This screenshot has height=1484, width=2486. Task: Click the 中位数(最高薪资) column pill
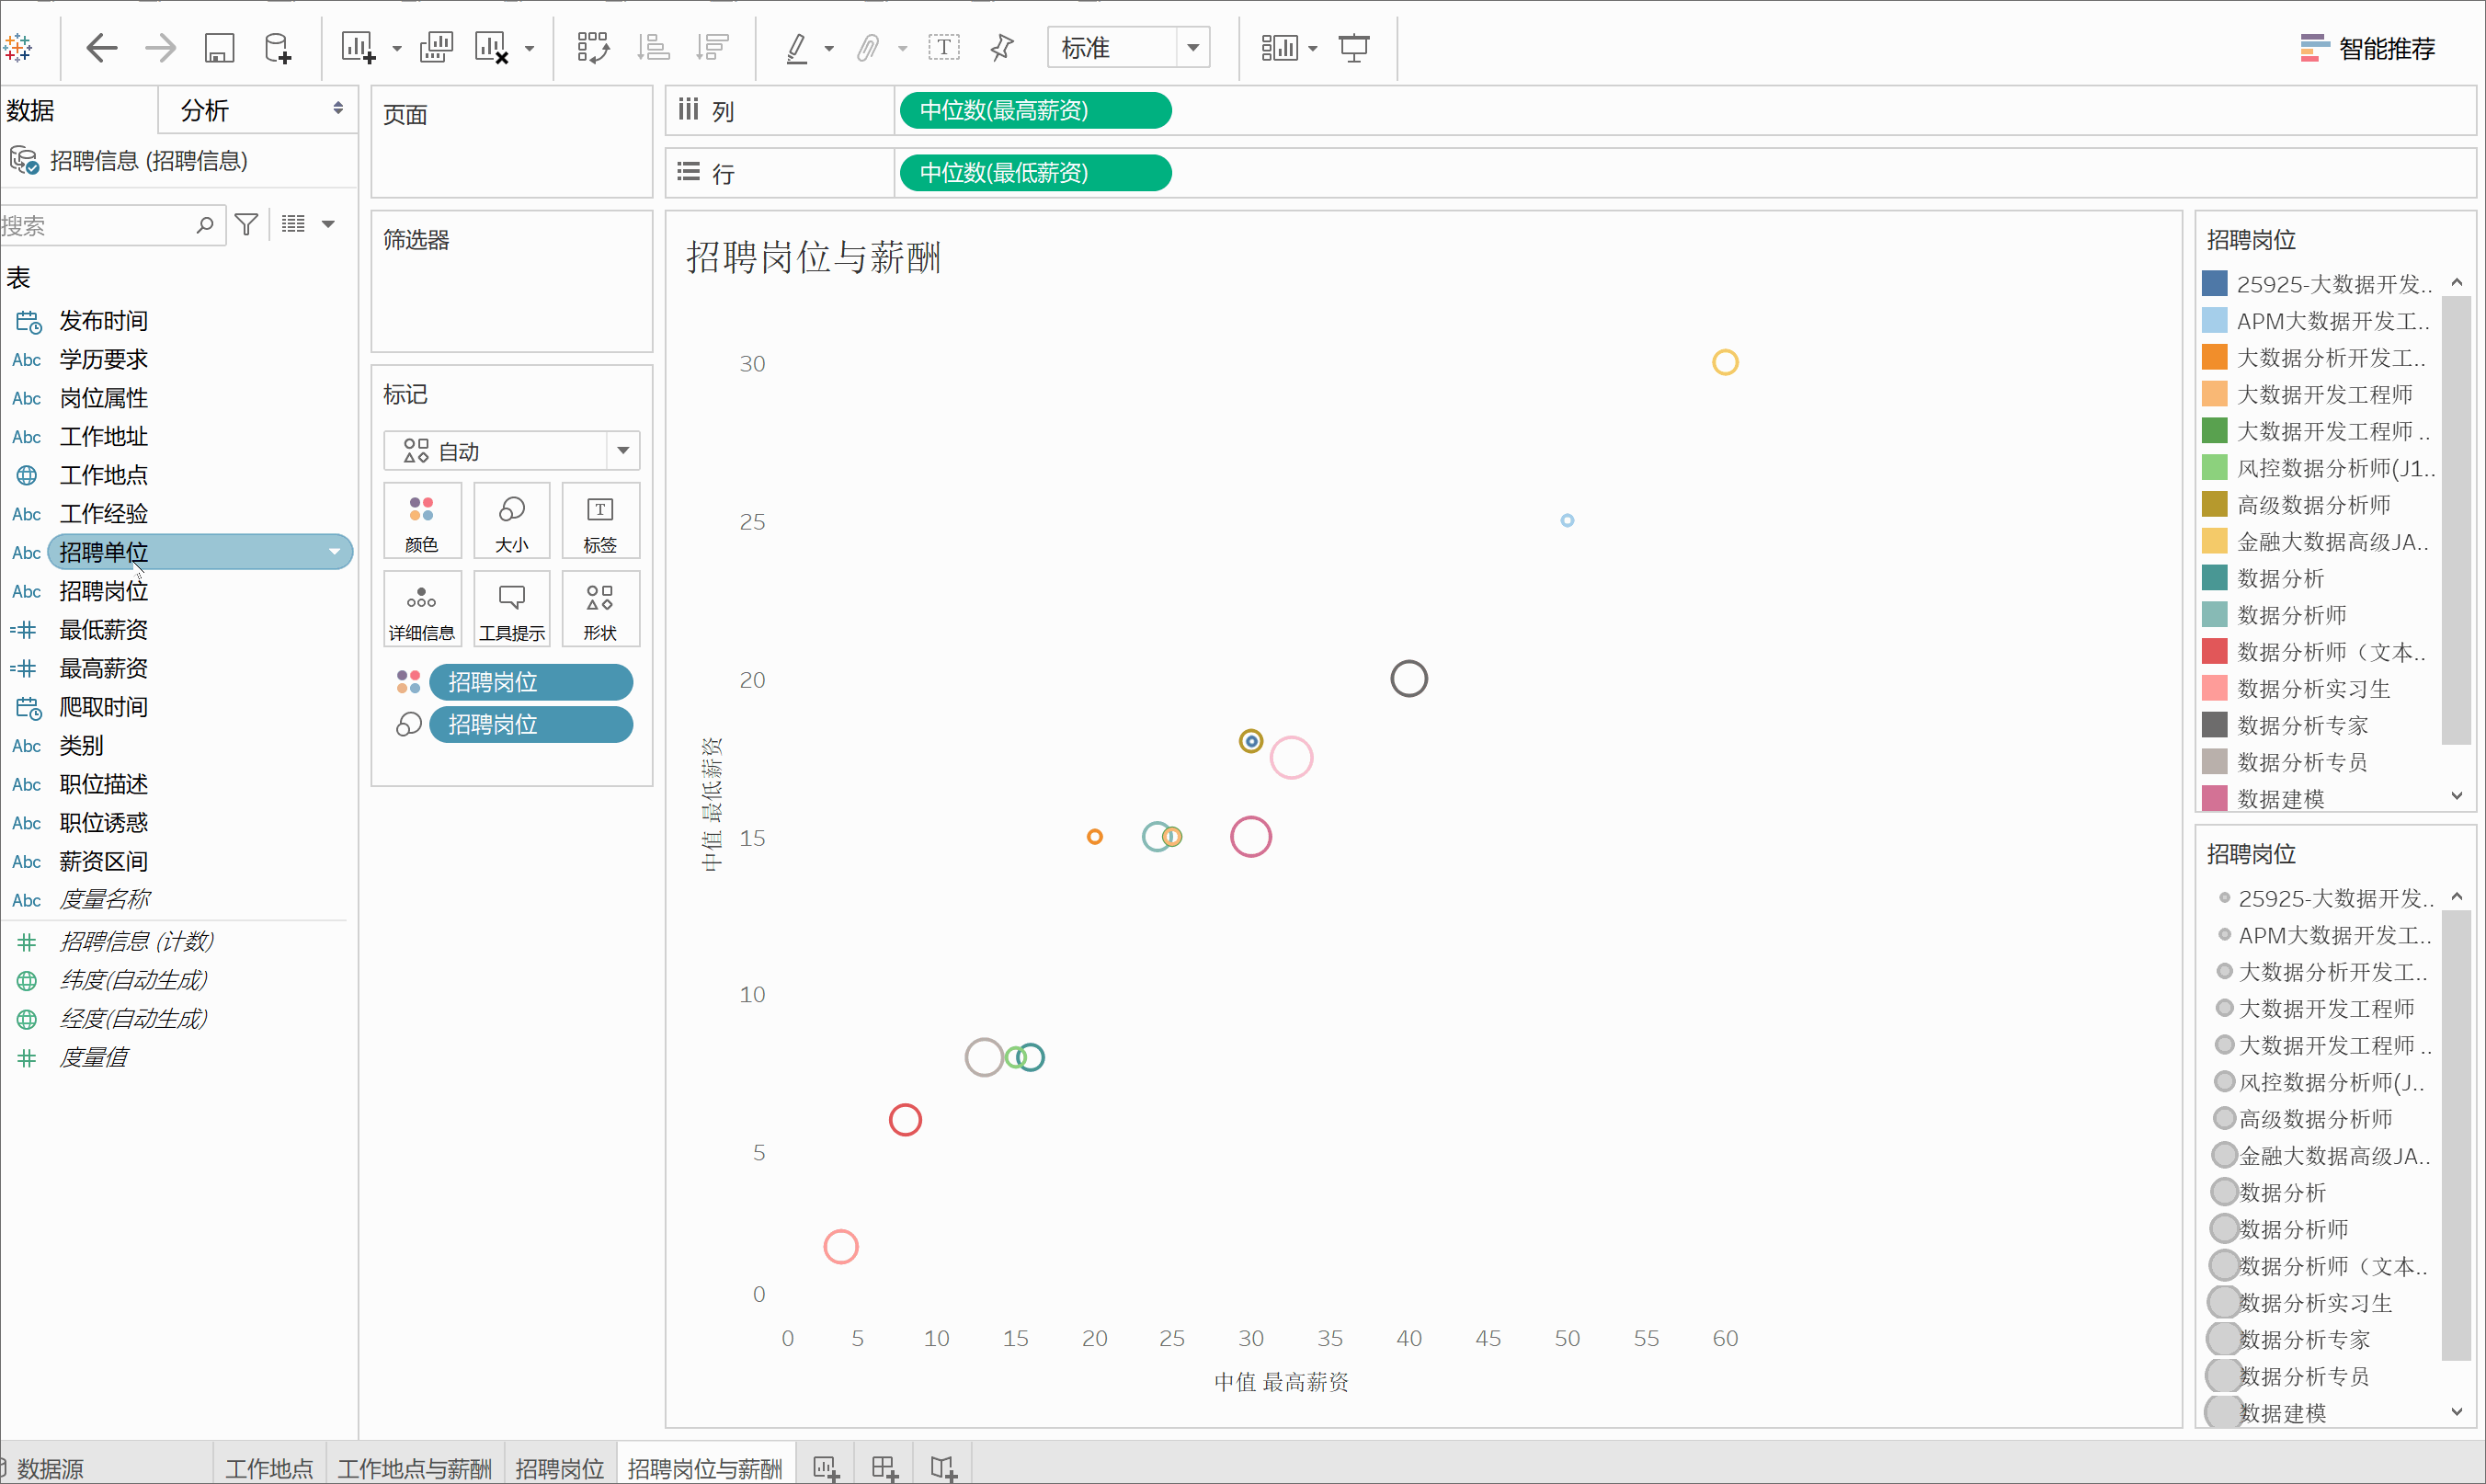click(1034, 110)
